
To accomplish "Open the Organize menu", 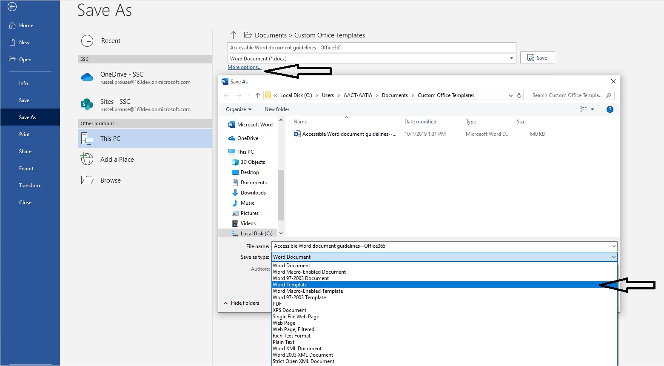I will (237, 109).
